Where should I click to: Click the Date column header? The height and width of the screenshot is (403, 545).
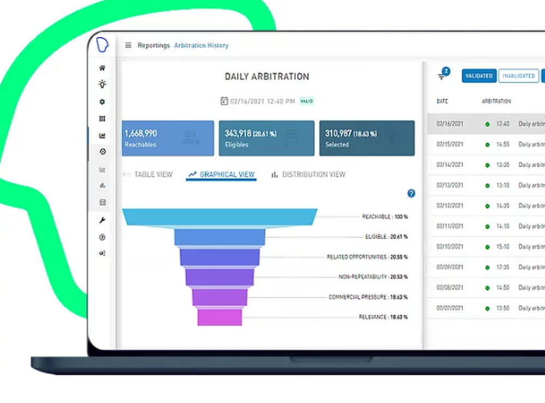tap(442, 101)
